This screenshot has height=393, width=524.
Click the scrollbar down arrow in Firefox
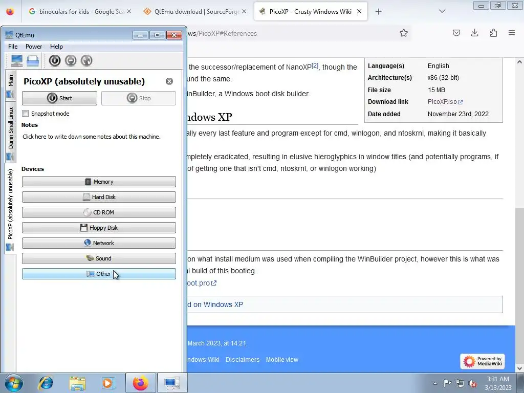520,368
